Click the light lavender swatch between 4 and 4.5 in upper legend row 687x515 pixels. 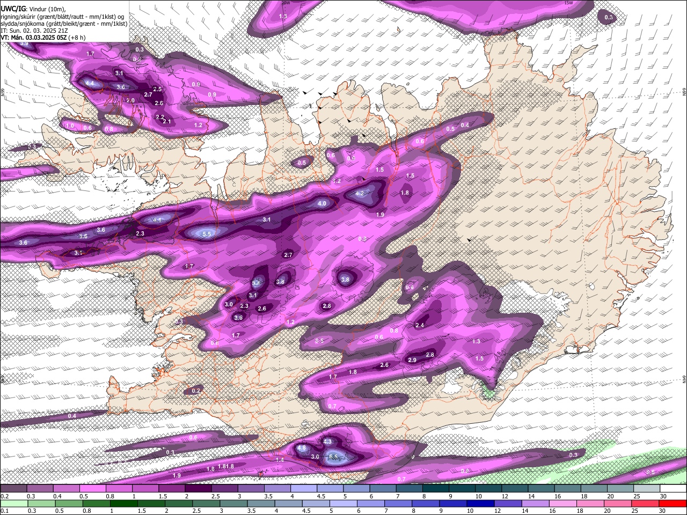(x=304, y=489)
